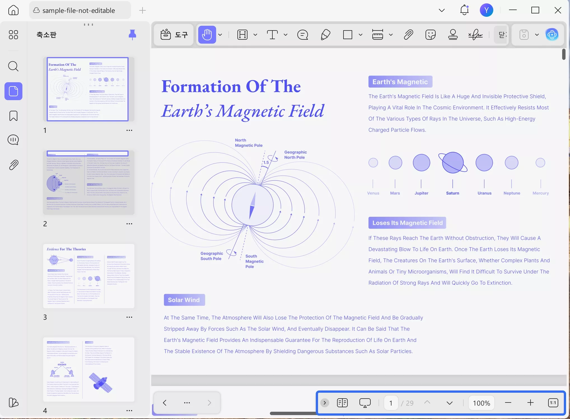Open the search panel in sidebar
The width and height of the screenshot is (570, 419).
(13, 66)
